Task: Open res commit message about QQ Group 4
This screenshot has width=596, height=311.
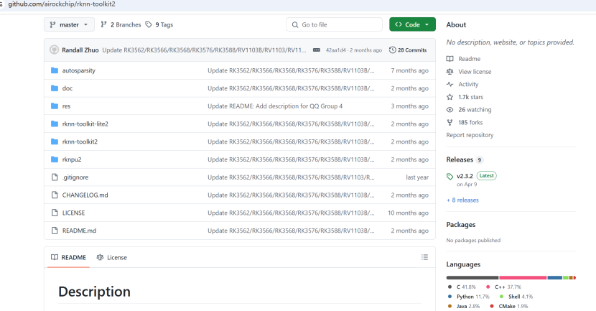Action: click(x=275, y=106)
